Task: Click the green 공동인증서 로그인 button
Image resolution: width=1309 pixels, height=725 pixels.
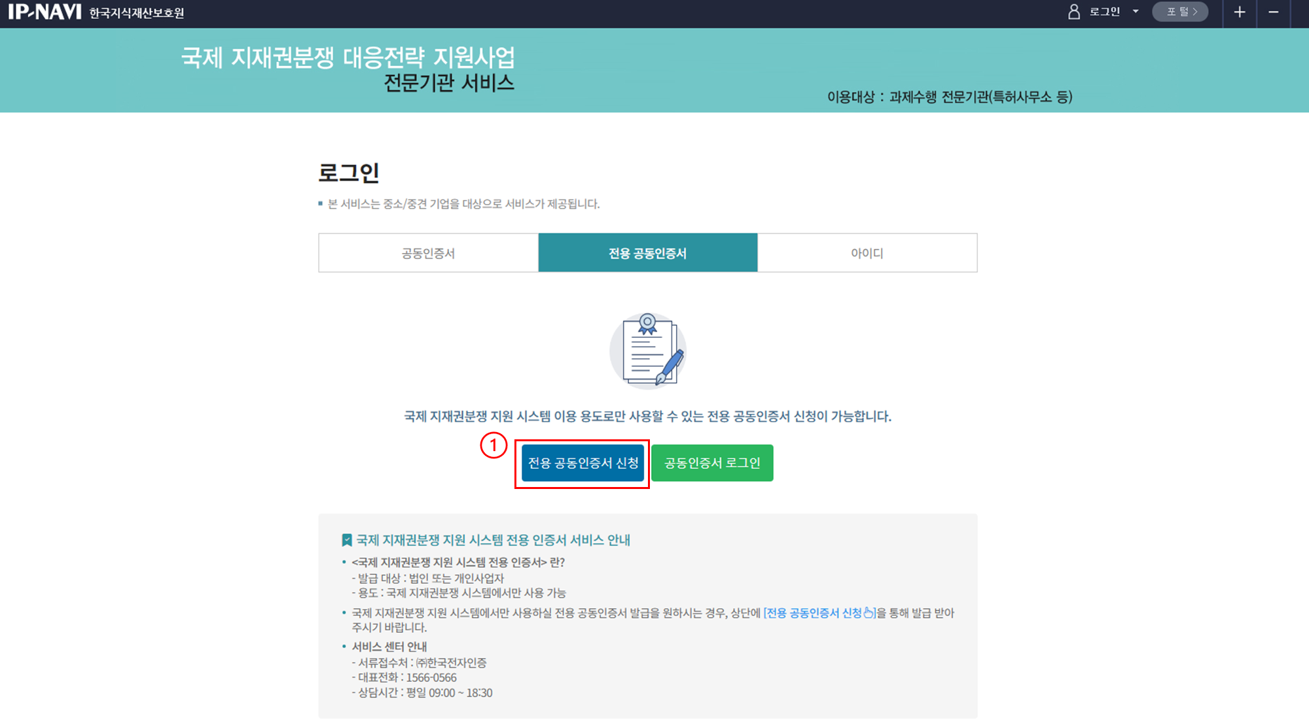Action: [x=712, y=463]
